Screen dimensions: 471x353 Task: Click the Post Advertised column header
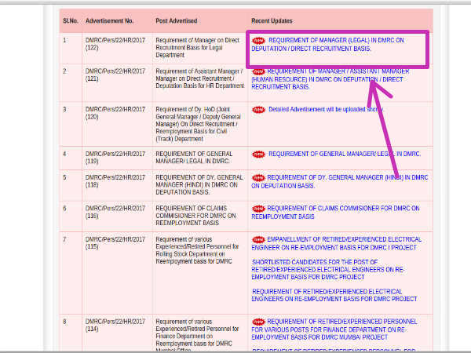pyautogui.click(x=177, y=20)
